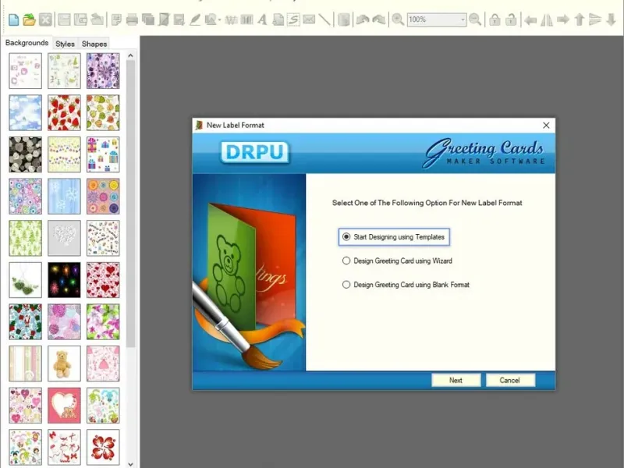Screen dimensions: 624x468
Task: Choose the blue snowflakes background thumbnail
Action: click(x=64, y=197)
